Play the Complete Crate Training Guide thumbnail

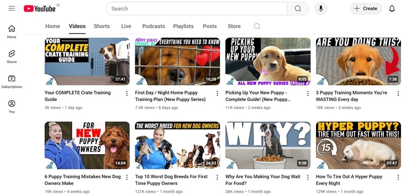(87, 61)
